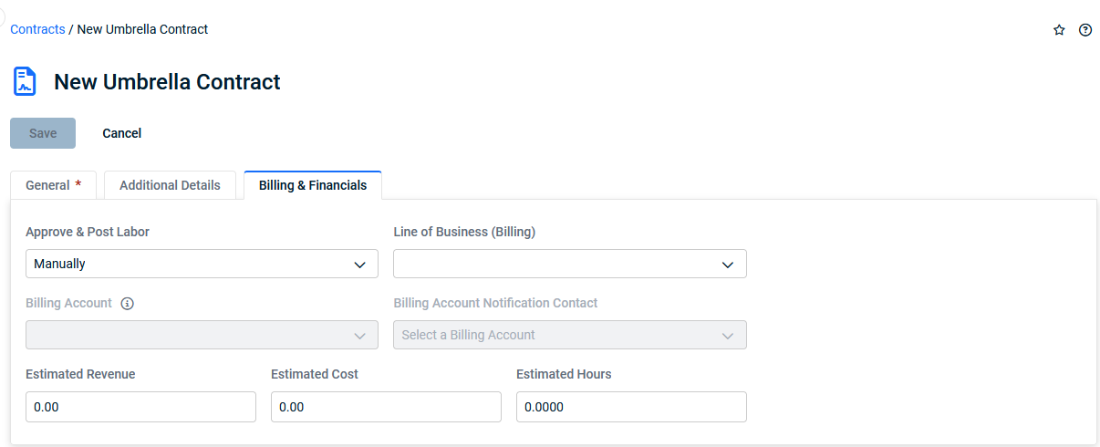
Task: Go back via Contracts breadcrumb link
Action: point(37,29)
